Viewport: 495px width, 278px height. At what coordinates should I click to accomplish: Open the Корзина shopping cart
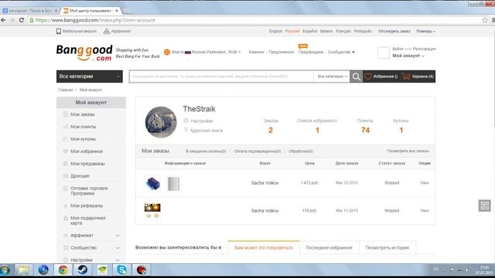pos(419,76)
